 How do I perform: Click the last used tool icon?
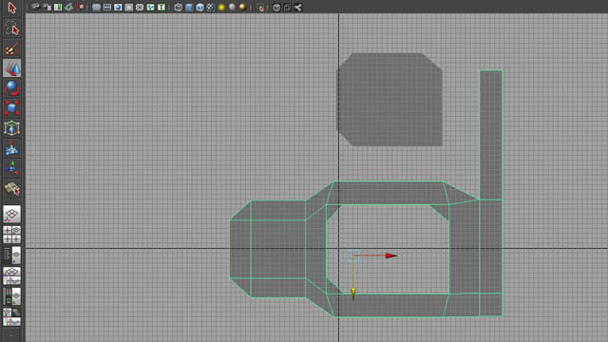tap(11, 189)
